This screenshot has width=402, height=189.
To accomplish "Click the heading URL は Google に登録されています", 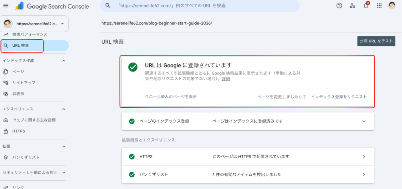I will [188, 65].
